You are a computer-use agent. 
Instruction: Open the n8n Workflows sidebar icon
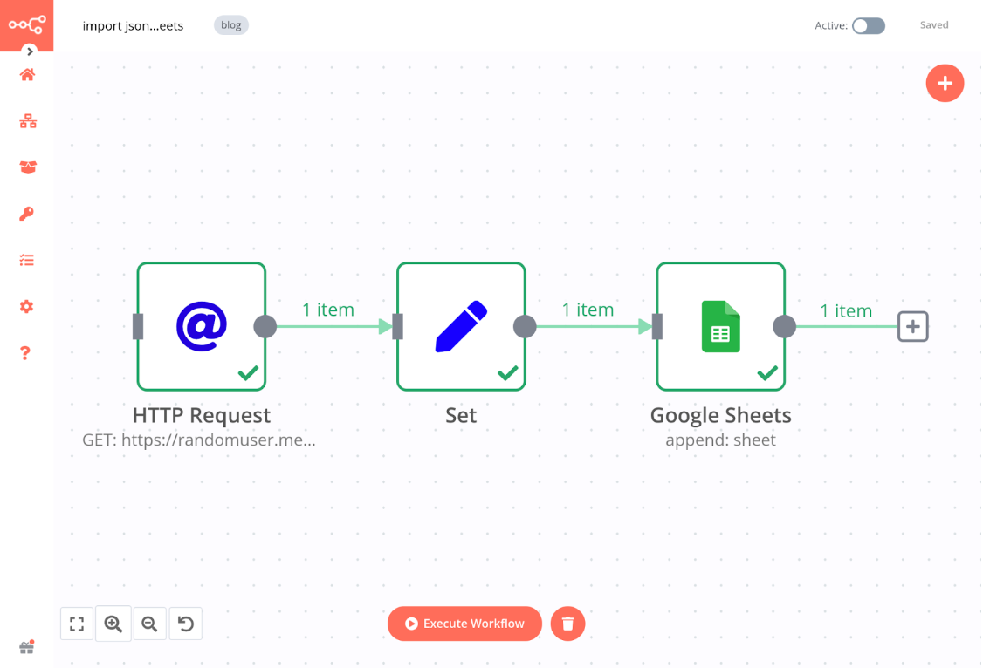click(x=26, y=121)
